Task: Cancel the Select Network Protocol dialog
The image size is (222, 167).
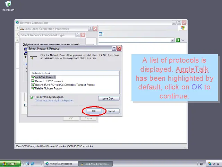Action: point(111,111)
